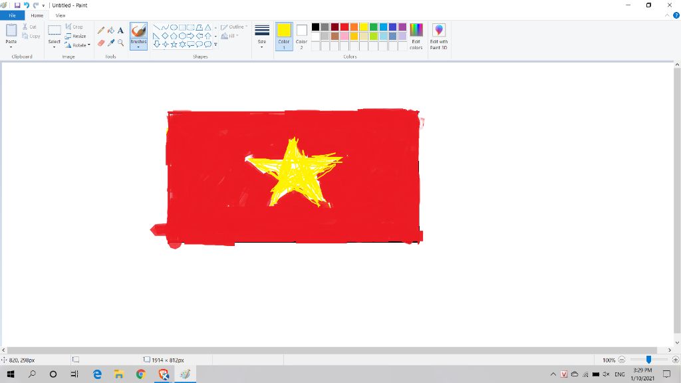Click the taskbar Task View icon
This screenshot has height=383, width=681.
click(x=74, y=374)
